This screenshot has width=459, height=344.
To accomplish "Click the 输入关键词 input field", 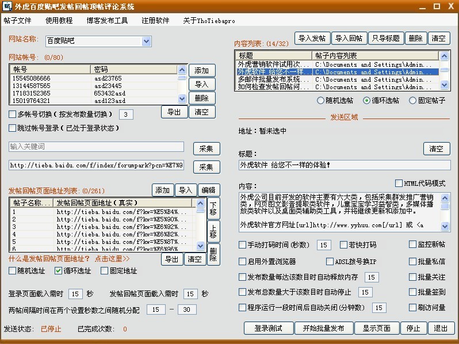I will coord(96,147).
